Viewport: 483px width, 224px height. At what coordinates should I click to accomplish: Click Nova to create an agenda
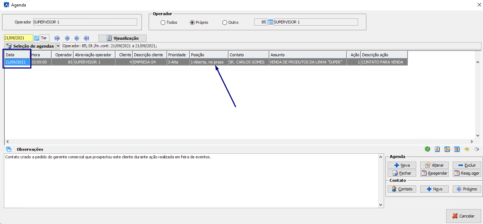[402, 165]
